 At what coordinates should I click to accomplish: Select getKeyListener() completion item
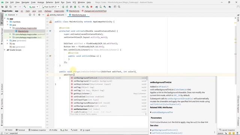108,93
